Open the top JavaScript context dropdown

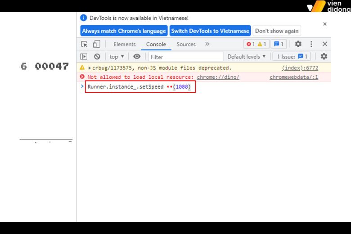coord(117,57)
